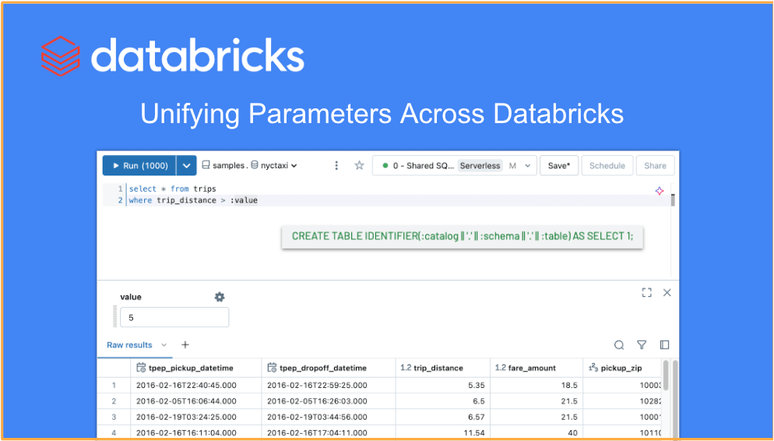This screenshot has width=774, height=441.
Task: Sort by trip_distance column header
Action: click(436, 368)
